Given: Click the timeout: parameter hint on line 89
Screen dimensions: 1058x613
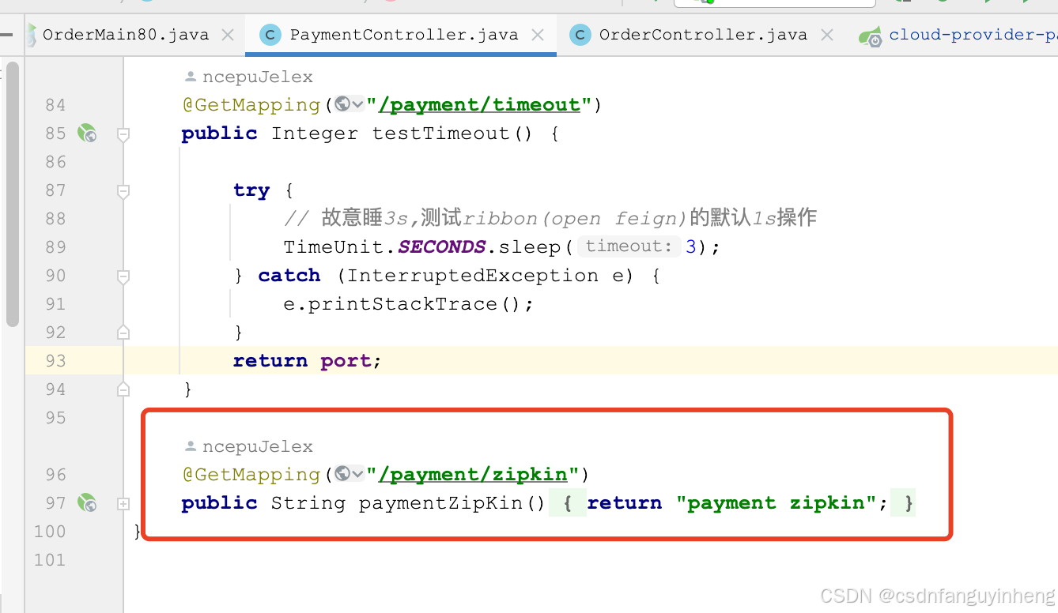Looking at the screenshot, I should click(x=629, y=246).
